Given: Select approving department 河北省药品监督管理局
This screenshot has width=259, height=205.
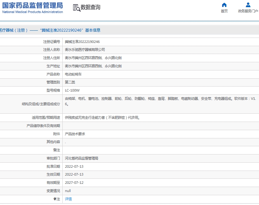Looking at the screenshot, I should pyautogui.click(x=82, y=158).
